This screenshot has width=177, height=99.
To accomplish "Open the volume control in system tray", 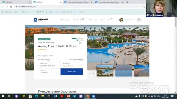I will tap(155, 96).
